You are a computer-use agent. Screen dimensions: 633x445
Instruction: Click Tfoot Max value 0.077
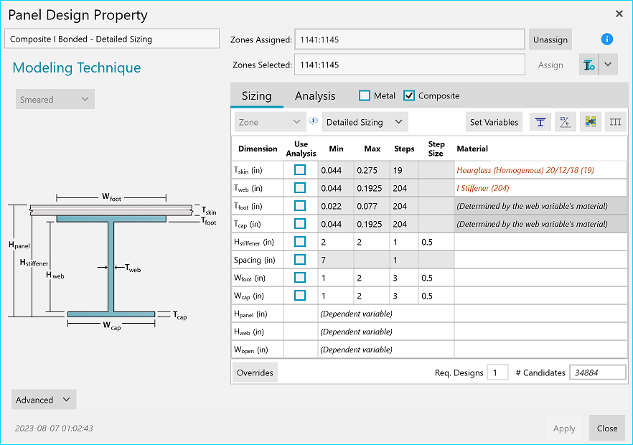pyautogui.click(x=372, y=206)
